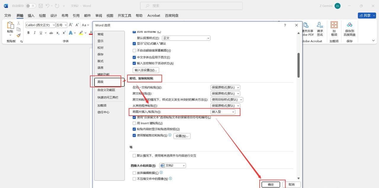Screen dimensions: 379x188
Task: Click the Cut scissors icon
Action: 18,23
